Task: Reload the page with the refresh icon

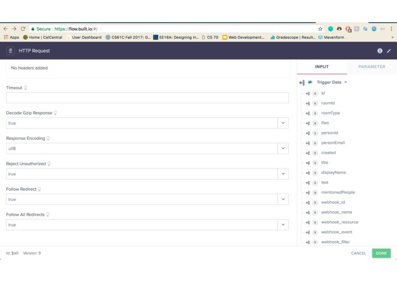Action: coord(23,29)
